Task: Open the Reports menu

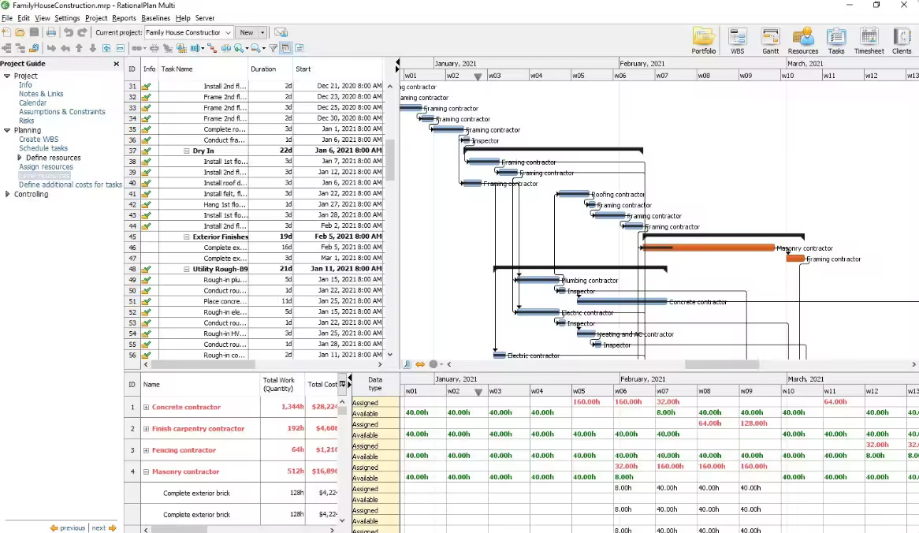Action: 124,18
